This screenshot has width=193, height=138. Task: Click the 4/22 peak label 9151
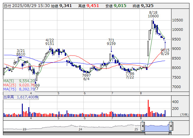click(50, 43)
